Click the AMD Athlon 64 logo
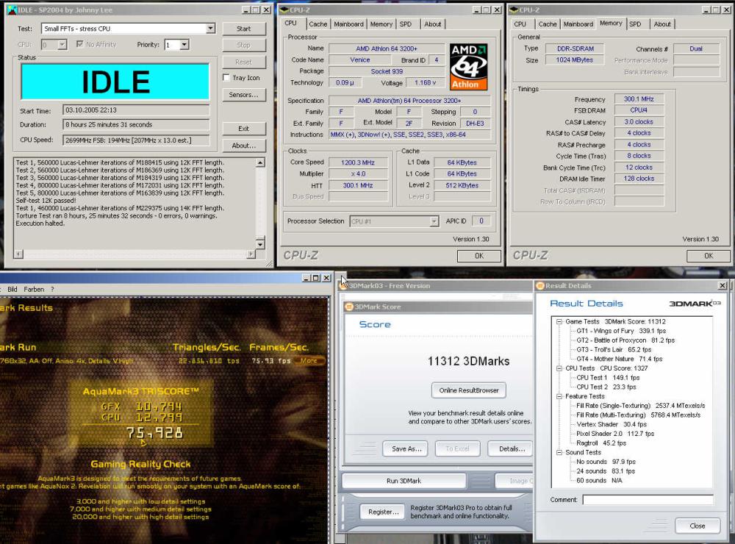Screen dimensions: 735x544 point(468,67)
